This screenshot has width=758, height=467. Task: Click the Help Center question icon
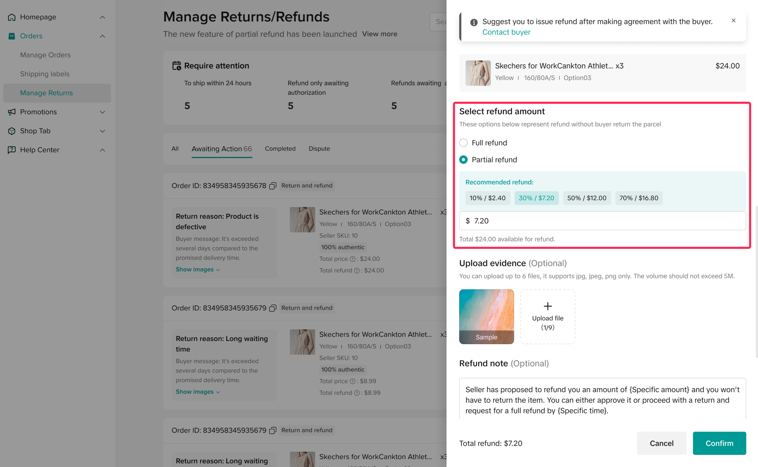point(12,150)
